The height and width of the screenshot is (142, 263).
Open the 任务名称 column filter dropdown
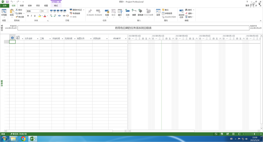pos(38,39)
